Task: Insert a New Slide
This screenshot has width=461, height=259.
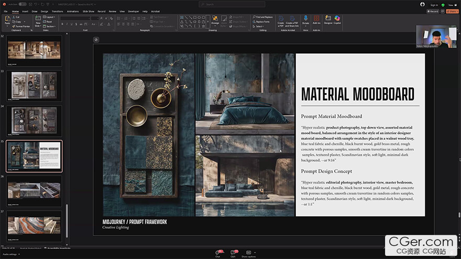Action: pyautogui.click(x=38, y=21)
